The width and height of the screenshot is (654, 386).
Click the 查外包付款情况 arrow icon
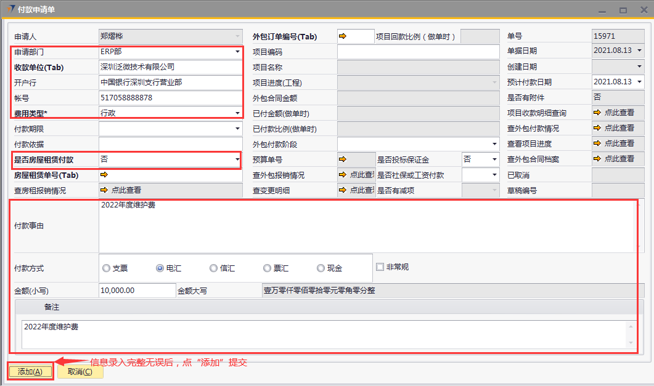click(x=597, y=128)
